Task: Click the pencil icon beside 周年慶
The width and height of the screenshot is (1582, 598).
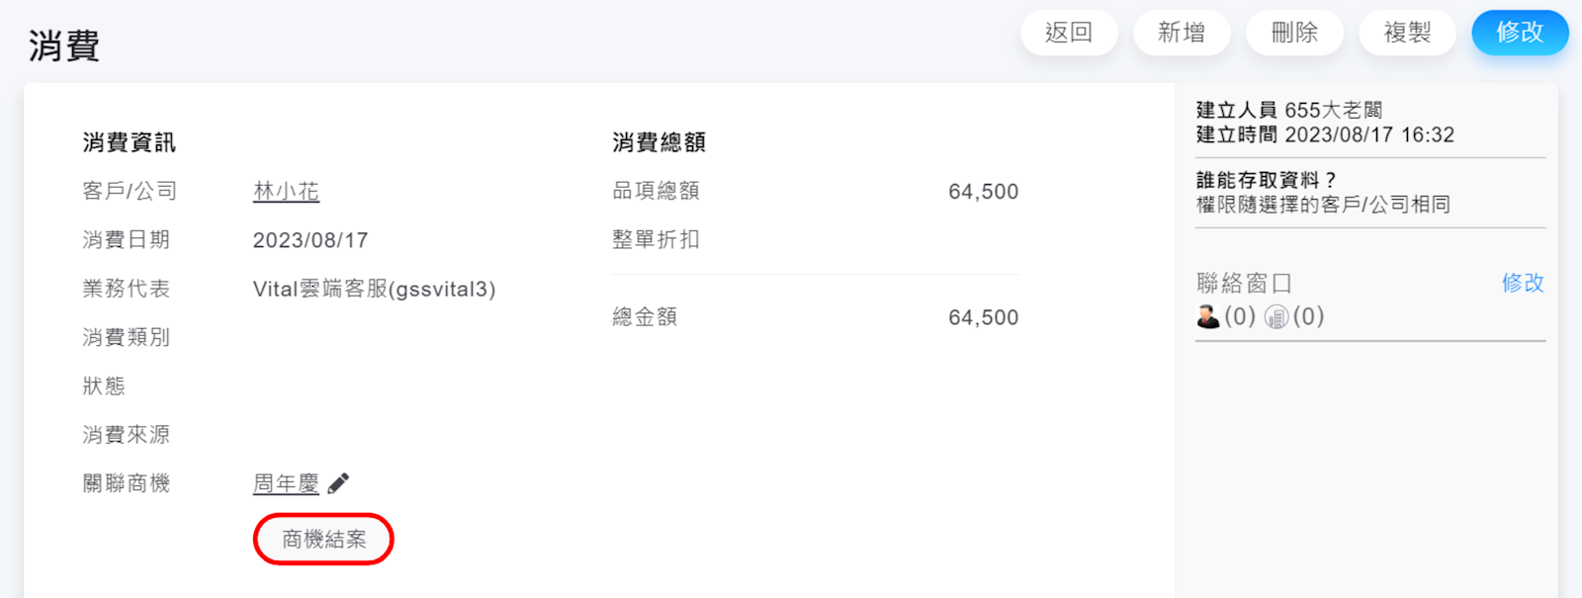Action: coord(338,483)
